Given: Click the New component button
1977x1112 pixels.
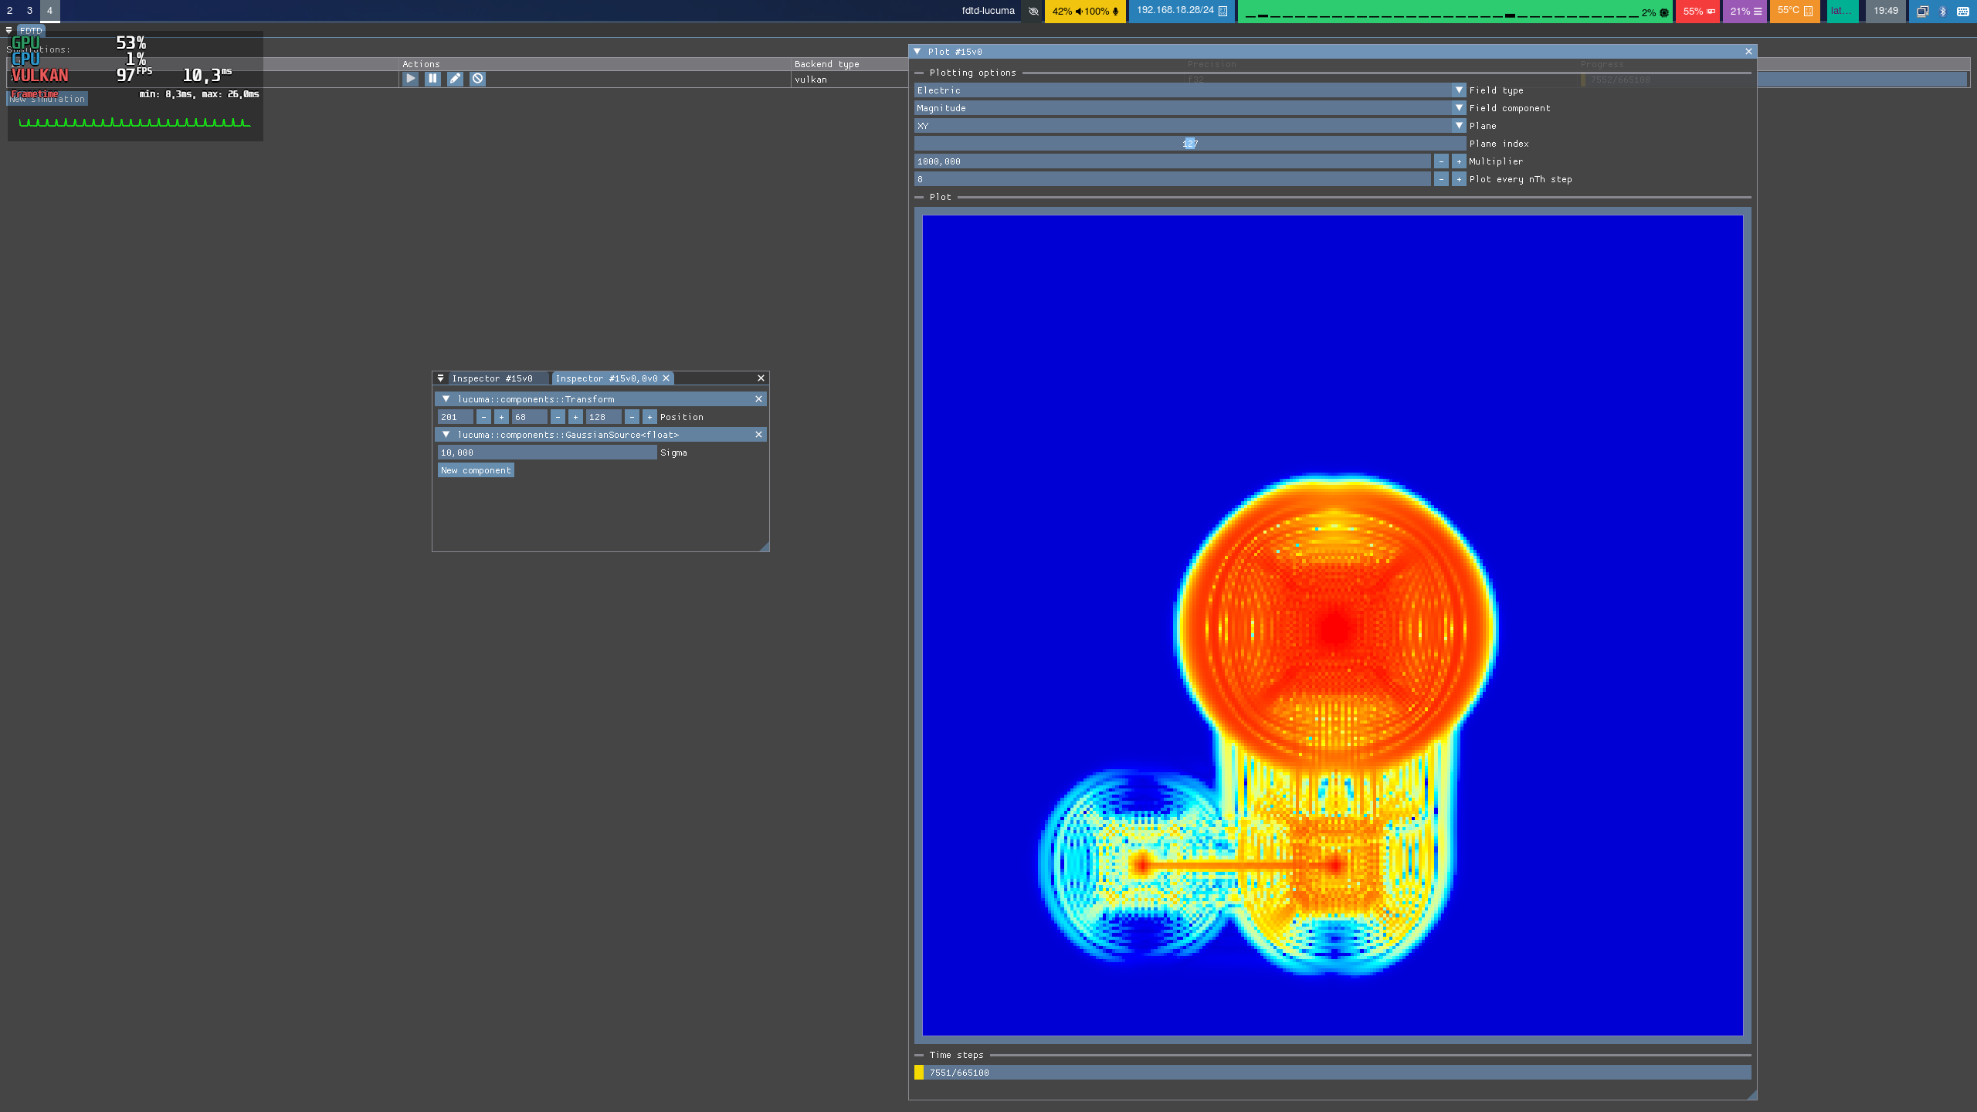Looking at the screenshot, I should (476, 470).
